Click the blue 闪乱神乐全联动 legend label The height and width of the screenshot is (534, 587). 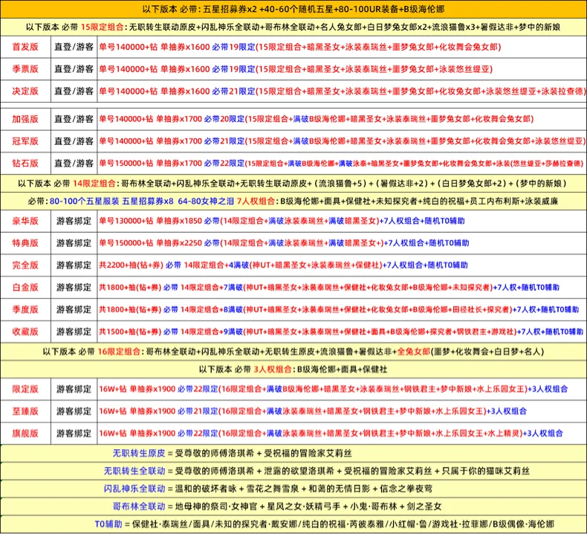click(x=134, y=489)
